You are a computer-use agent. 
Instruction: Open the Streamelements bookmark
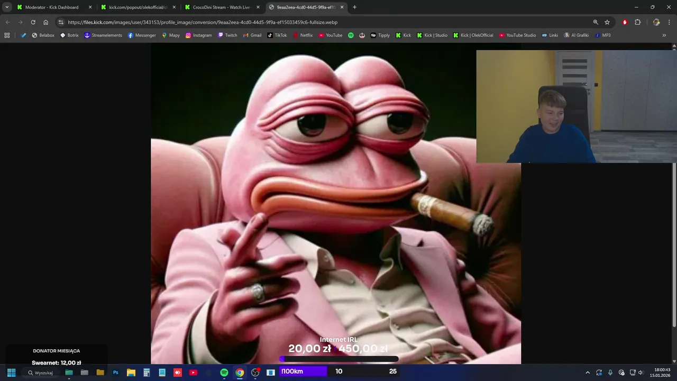103,35
